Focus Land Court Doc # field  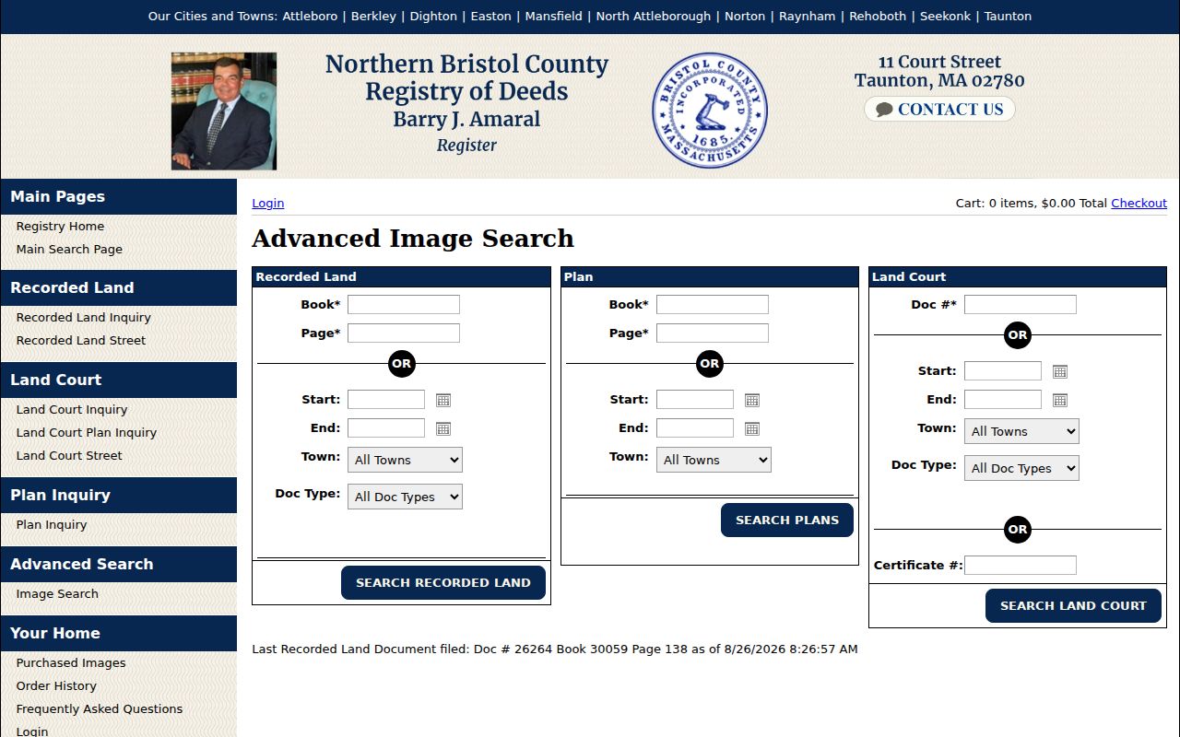point(1021,304)
